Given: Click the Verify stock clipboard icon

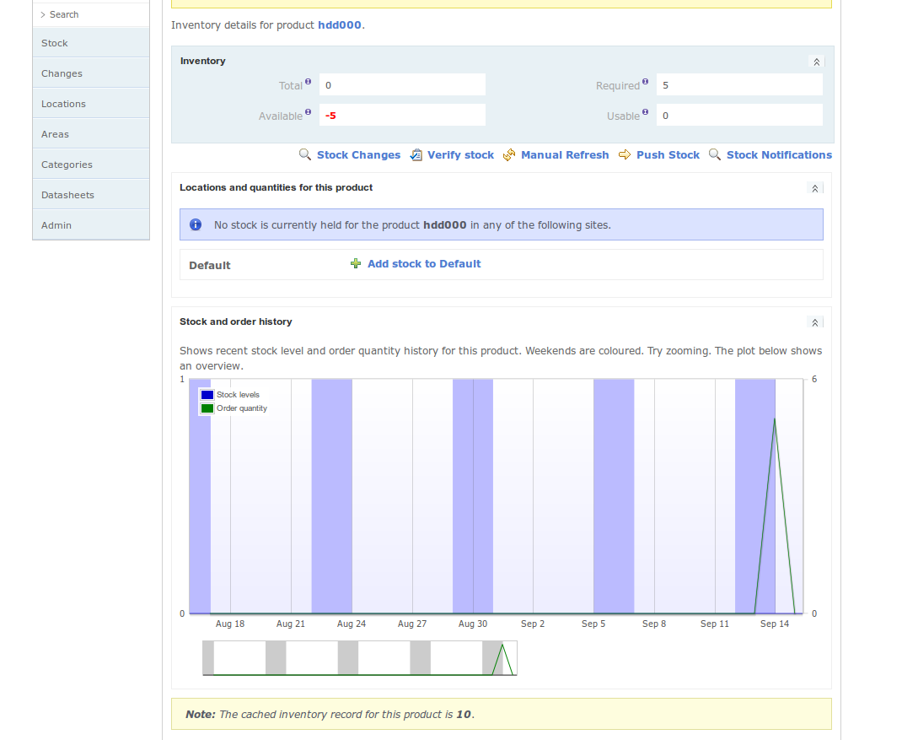Looking at the screenshot, I should click(x=416, y=154).
